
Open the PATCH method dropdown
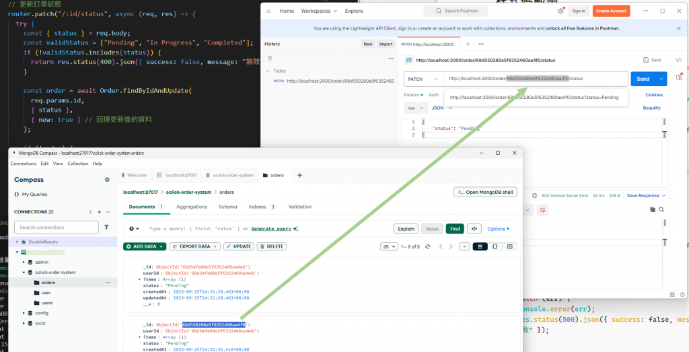tap(423, 79)
